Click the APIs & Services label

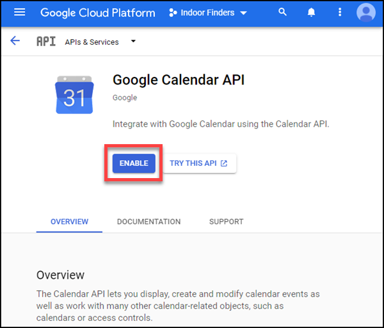pyautogui.click(x=92, y=42)
